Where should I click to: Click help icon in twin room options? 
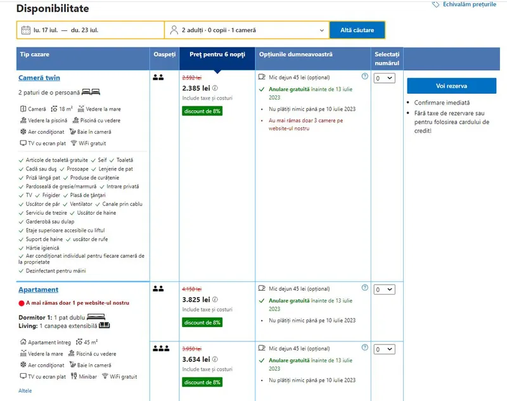tap(364, 76)
